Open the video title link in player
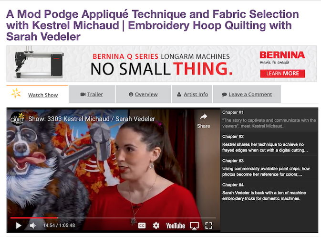The width and height of the screenshot is (321, 237). 92,118
